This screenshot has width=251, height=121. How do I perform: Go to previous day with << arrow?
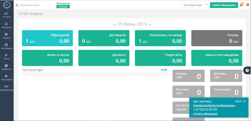click(x=115, y=24)
